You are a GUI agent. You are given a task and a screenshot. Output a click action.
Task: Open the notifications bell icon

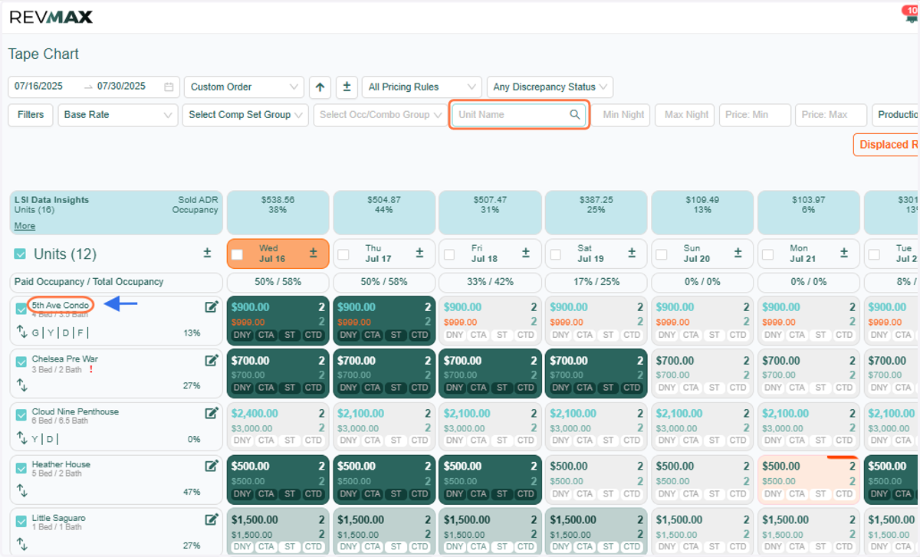910,17
